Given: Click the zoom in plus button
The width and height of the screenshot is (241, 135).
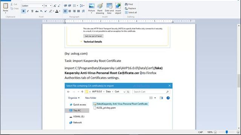Looking at the screenshot, I should (x=238, y=132).
